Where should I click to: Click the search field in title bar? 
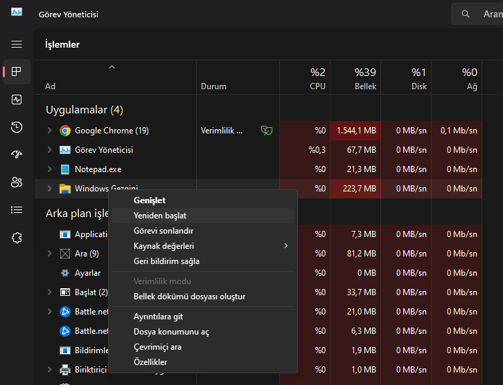[x=478, y=14]
